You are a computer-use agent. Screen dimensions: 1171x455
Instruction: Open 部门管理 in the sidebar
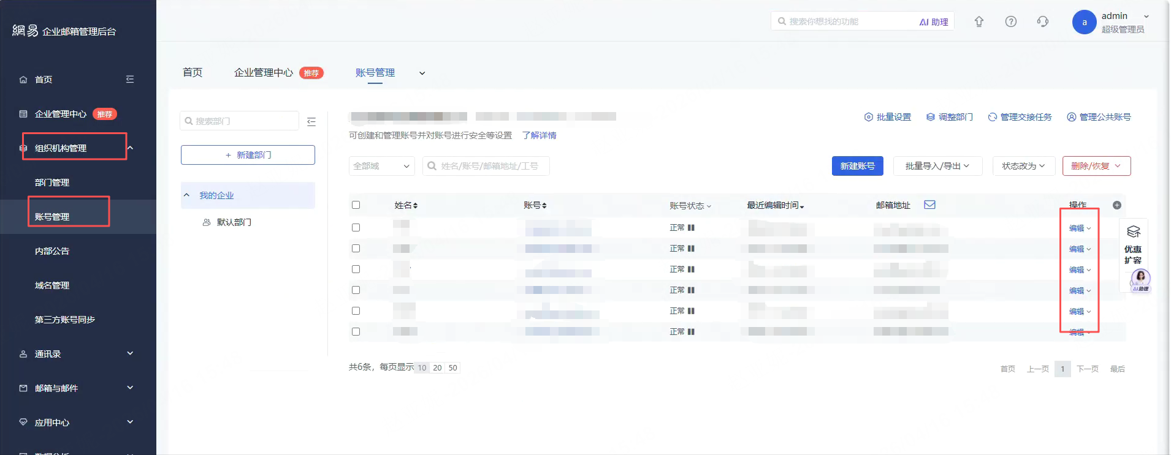coord(52,182)
